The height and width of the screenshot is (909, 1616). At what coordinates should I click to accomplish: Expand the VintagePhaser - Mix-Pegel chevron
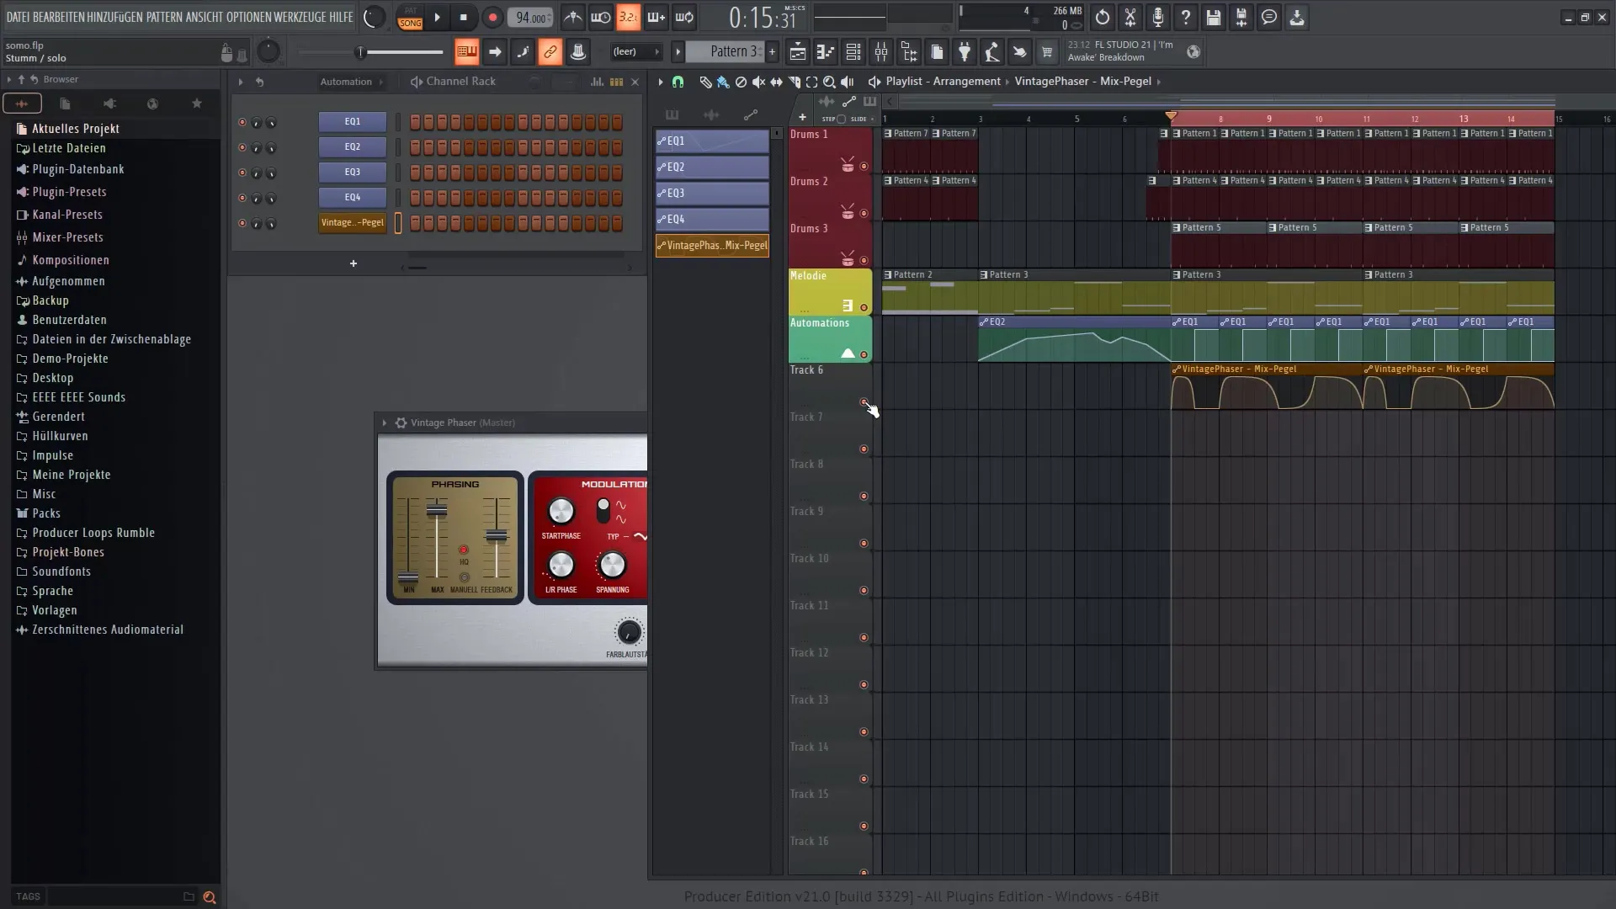point(1159,82)
